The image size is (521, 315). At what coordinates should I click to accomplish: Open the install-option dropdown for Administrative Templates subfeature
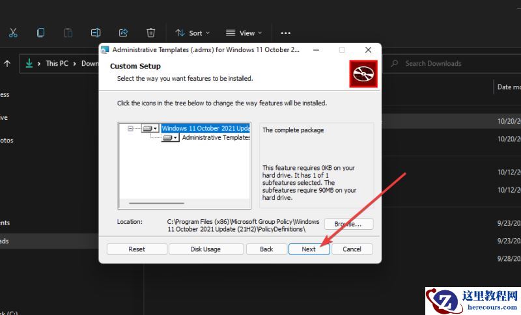[171, 137]
